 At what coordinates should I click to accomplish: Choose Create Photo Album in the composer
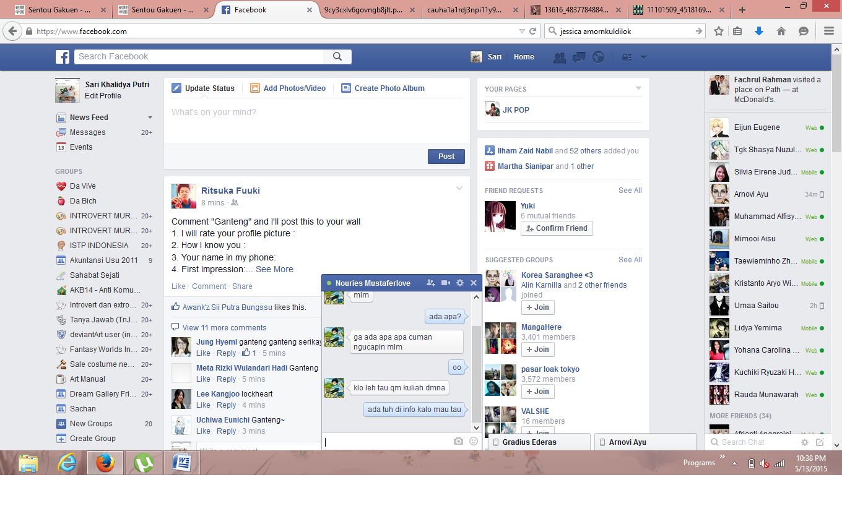[383, 88]
